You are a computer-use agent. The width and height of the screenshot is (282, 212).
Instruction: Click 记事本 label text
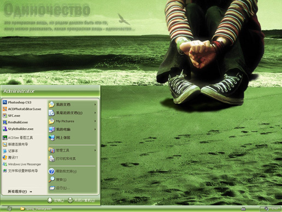click(x=13, y=151)
